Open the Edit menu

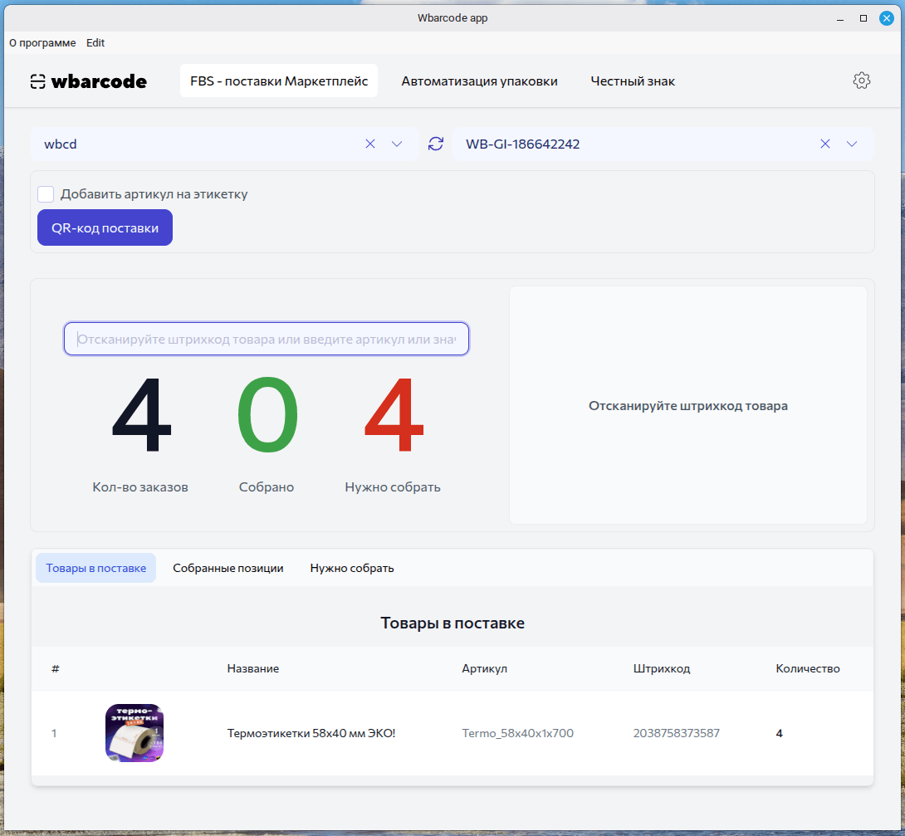(95, 42)
